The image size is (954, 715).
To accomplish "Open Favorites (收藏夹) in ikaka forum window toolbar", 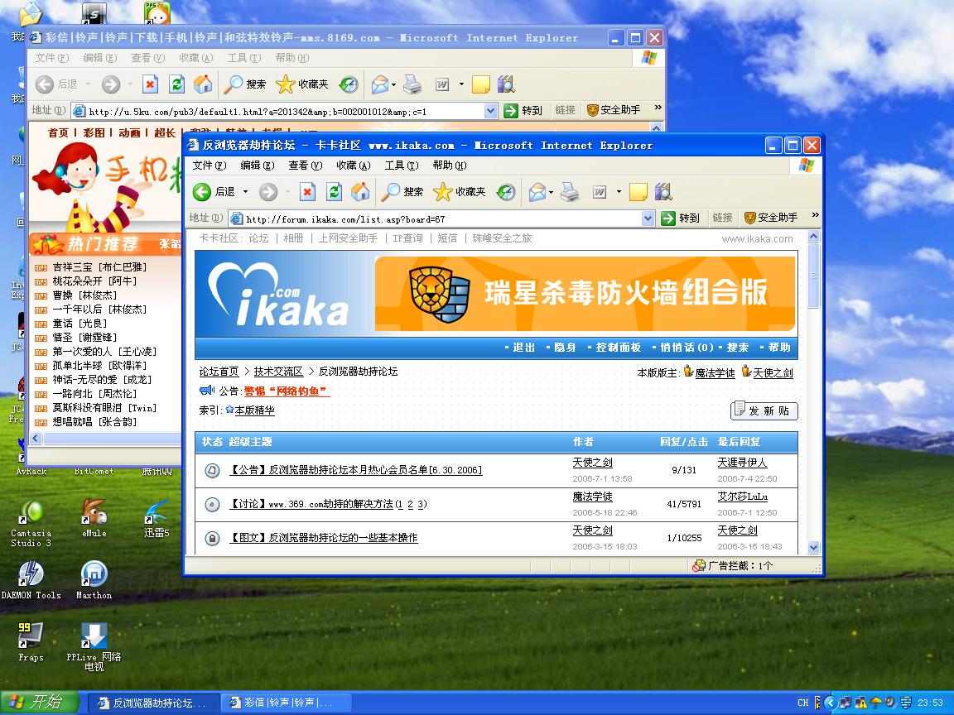I will pyautogui.click(x=460, y=192).
